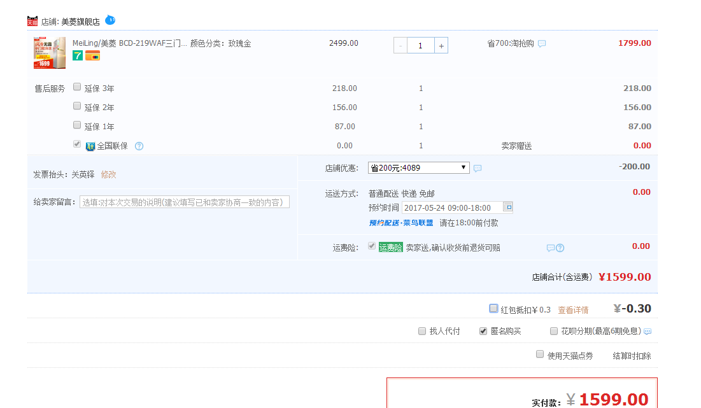Click 预约配送·菜鸟联盟 link
The height and width of the screenshot is (408, 701).
(401, 223)
